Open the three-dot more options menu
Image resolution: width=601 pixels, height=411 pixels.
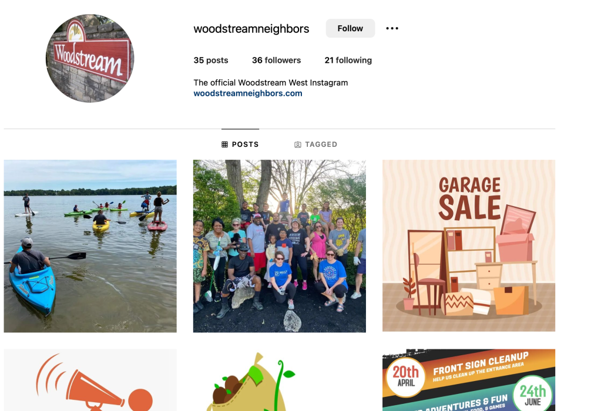392,28
